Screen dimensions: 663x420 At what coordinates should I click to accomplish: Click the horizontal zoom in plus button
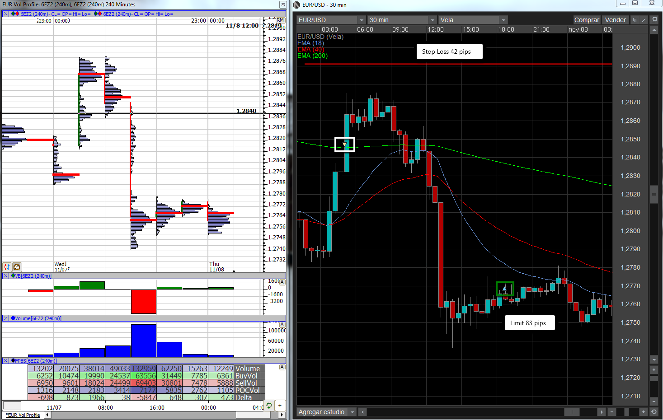coord(644,412)
